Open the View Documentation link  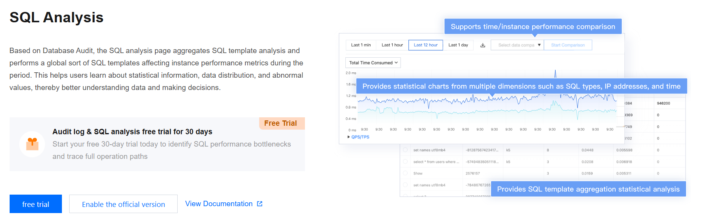(x=219, y=204)
